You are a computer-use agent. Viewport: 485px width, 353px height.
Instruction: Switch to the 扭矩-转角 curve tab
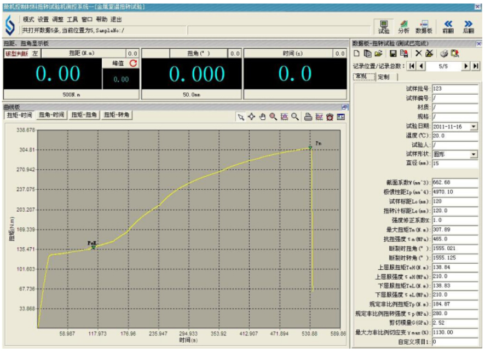[x=116, y=115]
